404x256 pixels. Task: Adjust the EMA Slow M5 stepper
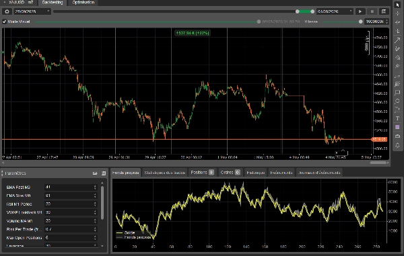(x=95, y=196)
